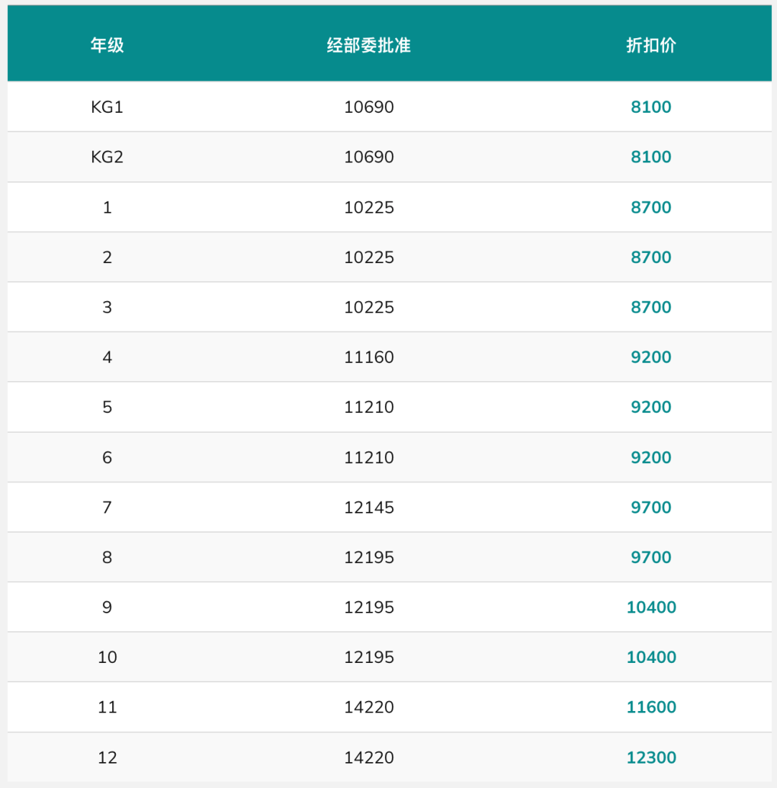Click approved fee 12145 for grade 7
Screen dimensions: 777x788
[x=368, y=508]
